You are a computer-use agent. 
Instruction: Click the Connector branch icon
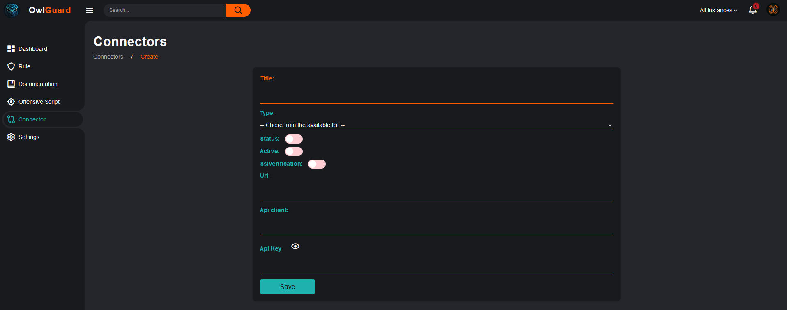pyautogui.click(x=11, y=119)
